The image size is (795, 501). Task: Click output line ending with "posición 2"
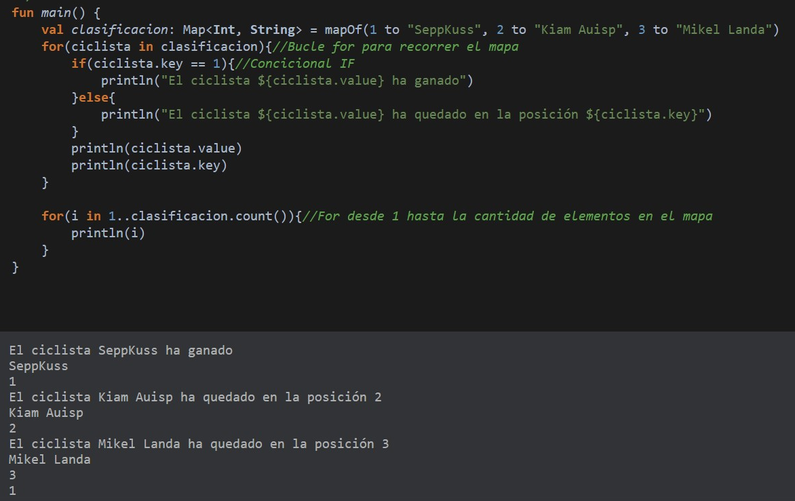tap(195, 397)
